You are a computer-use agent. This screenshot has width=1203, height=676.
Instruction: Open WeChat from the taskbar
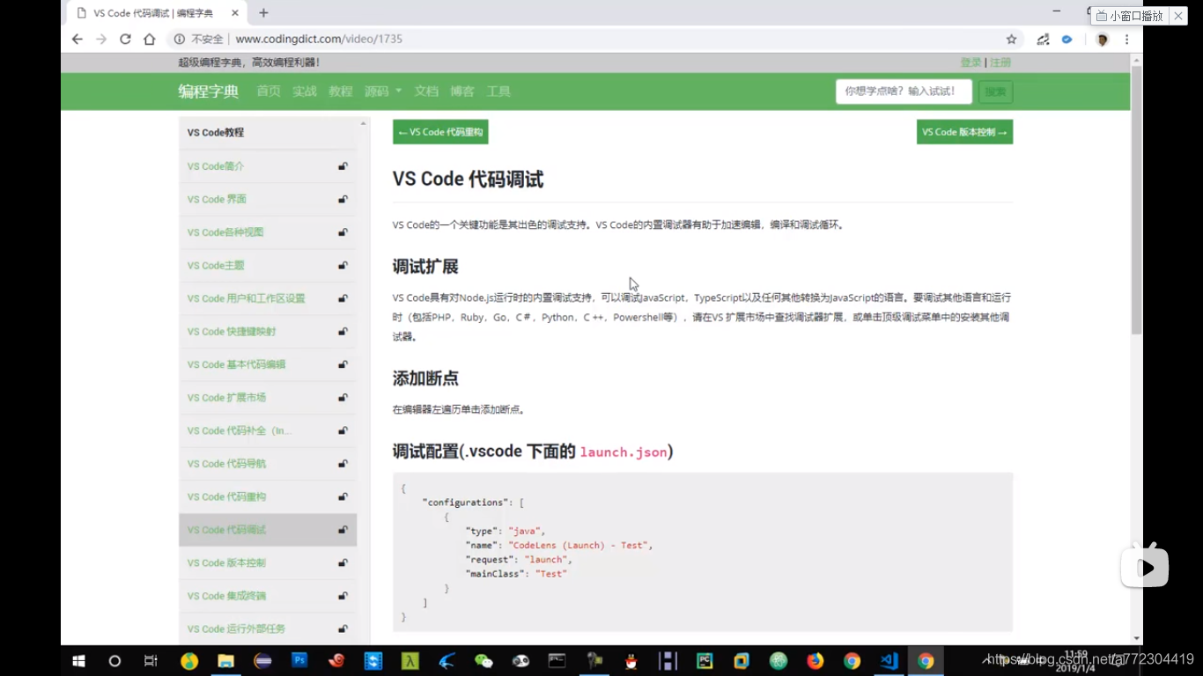click(x=483, y=660)
